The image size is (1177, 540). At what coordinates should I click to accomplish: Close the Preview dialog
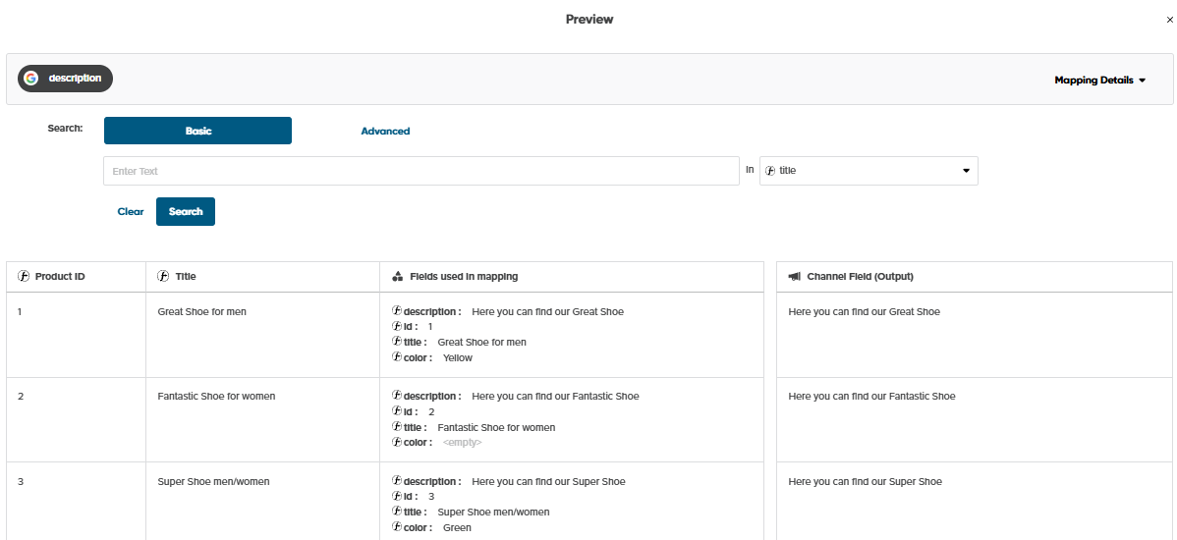click(x=1168, y=20)
